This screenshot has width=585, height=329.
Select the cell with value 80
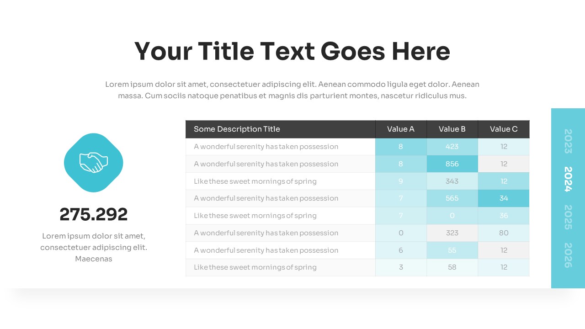[504, 233]
